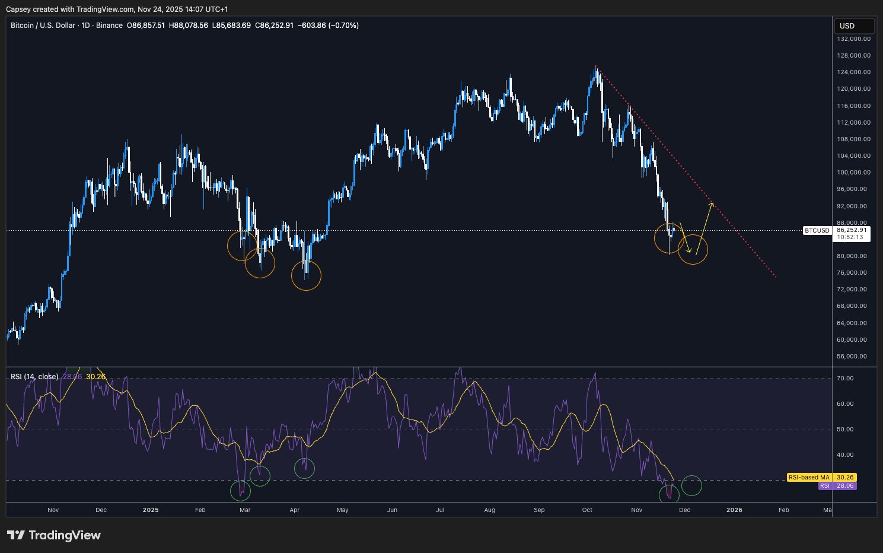Click the green RSI circle near December

[691, 485]
